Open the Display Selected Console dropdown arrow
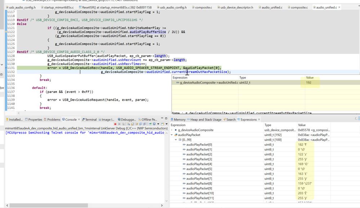The width and height of the screenshot is (360, 208). pyautogui.click(x=158, y=124)
